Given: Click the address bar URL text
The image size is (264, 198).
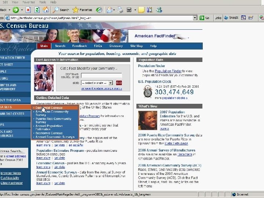Looking at the screenshot, I should 51,18.
